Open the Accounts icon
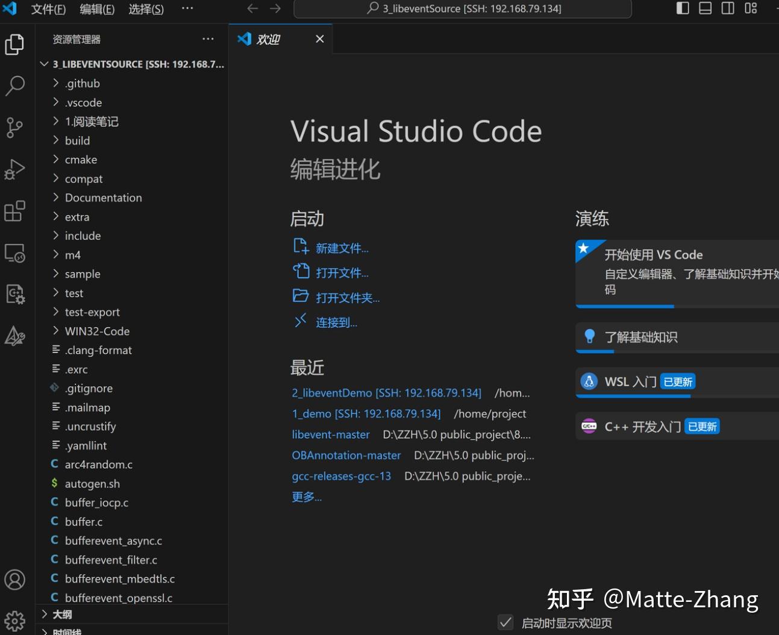The image size is (779, 635). [x=15, y=580]
